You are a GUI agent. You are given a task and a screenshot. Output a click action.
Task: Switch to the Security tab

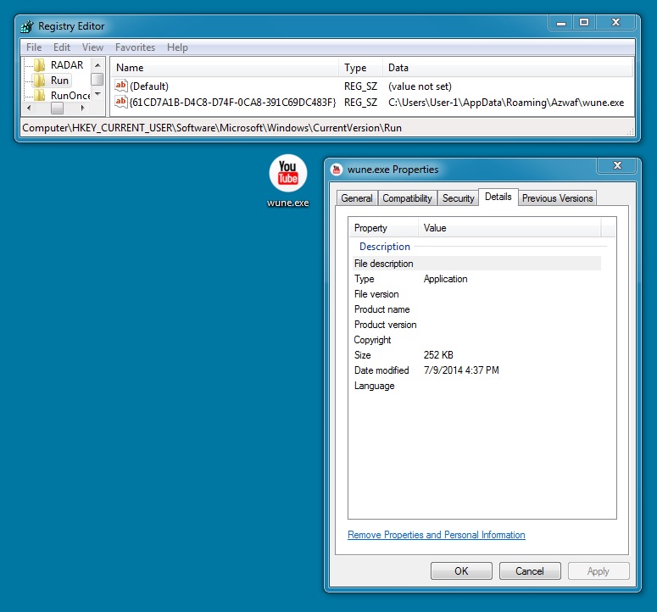click(x=458, y=198)
